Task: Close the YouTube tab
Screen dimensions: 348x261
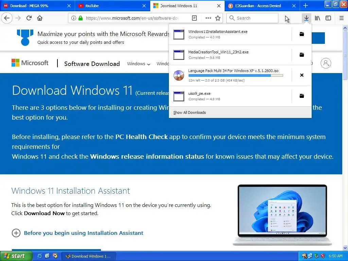Action: pos(144,6)
